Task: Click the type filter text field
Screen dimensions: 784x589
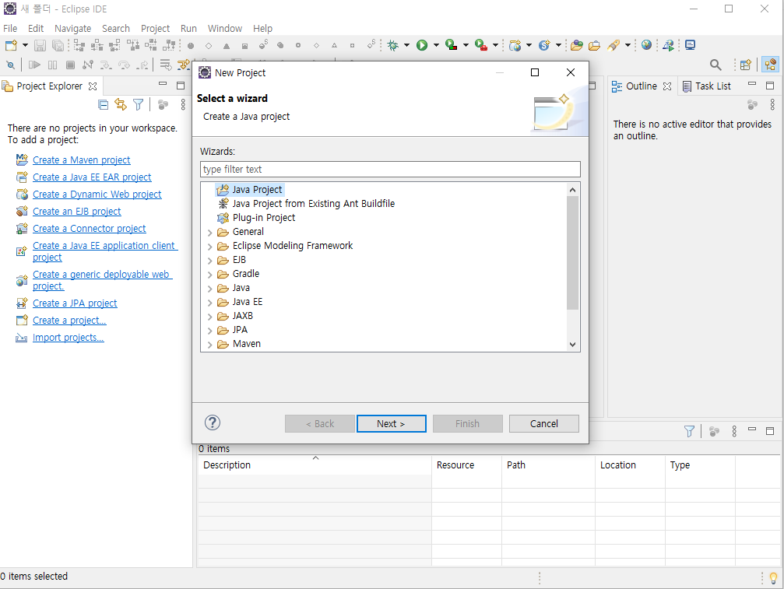Action: [x=390, y=170]
